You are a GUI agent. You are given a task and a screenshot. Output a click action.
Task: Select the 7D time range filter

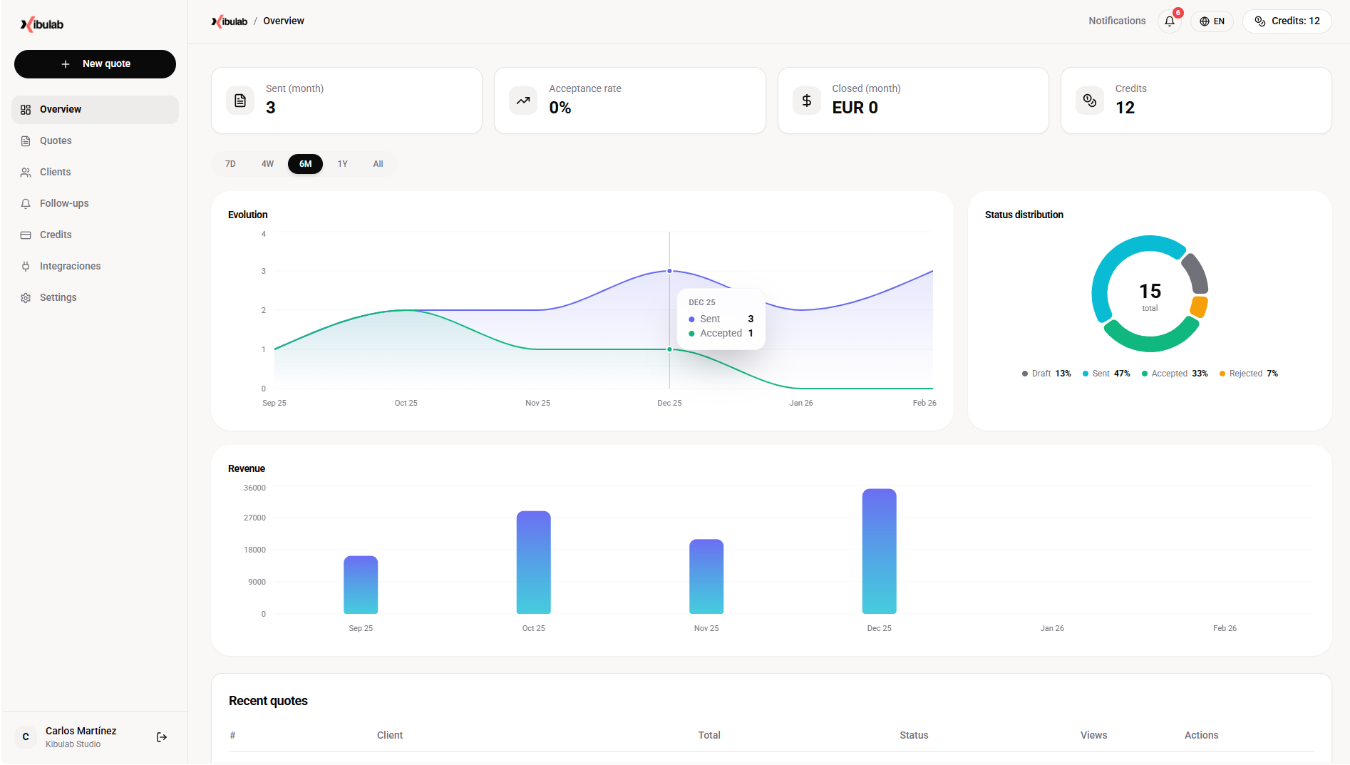[x=230, y=163]
